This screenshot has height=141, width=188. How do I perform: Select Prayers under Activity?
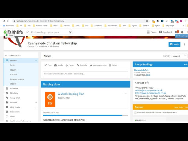(x=13, y=70)
